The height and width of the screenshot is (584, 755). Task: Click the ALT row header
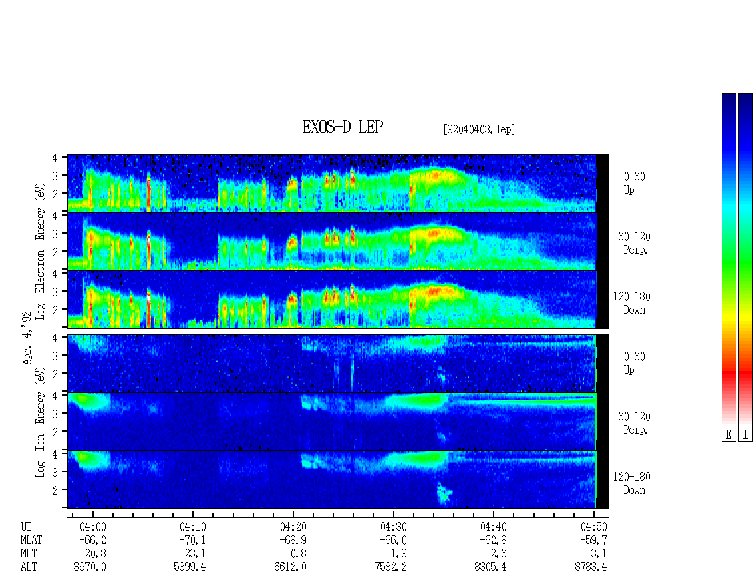click(29, 567)
